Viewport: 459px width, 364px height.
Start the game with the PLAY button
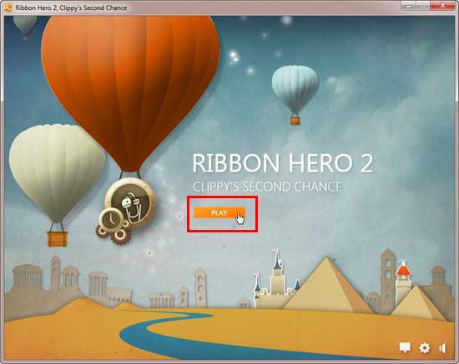point(219,212)
